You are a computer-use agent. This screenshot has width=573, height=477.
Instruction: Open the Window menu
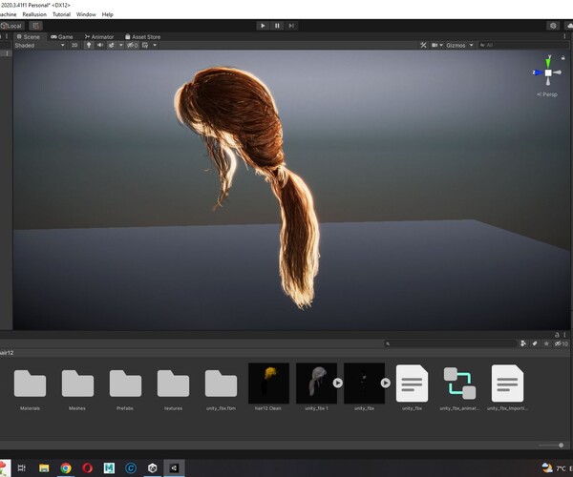coord(86,14)
